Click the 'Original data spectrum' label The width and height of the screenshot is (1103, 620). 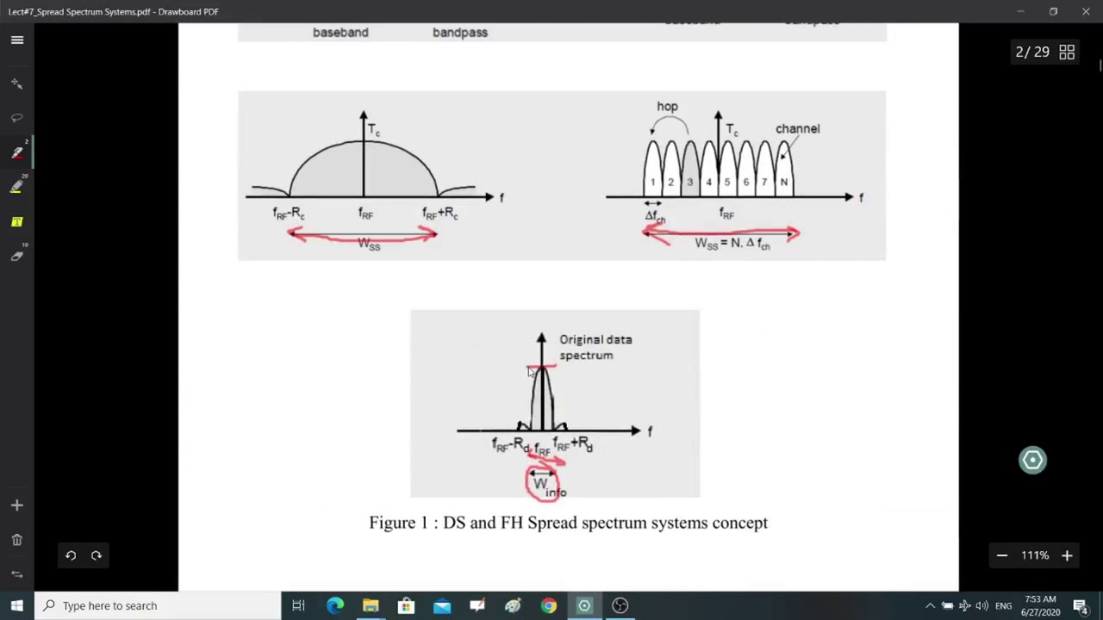(x=595, y=347)
